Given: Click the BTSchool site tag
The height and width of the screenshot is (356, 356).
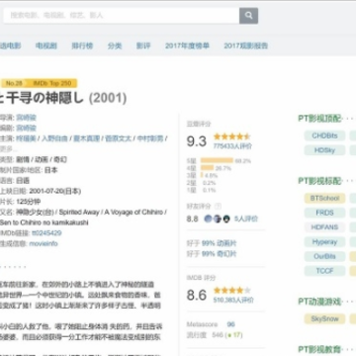Looking at the screenshot, I should point(324,198).
